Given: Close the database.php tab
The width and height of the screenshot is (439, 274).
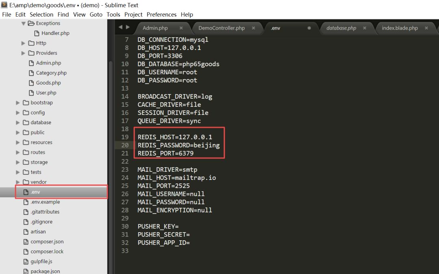Looking at the screenshot, I should (x=365, y=28).
